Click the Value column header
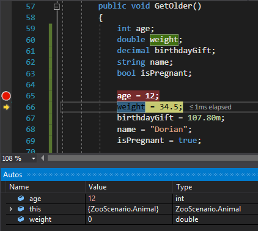Screen dimensions: 258x231 [97, 187]
